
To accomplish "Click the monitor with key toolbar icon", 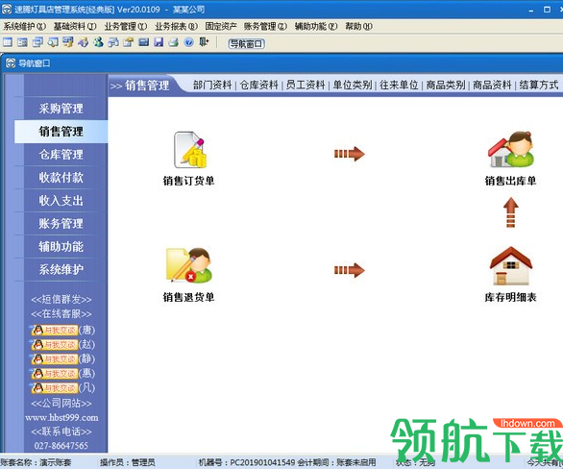I will point(68,42).
